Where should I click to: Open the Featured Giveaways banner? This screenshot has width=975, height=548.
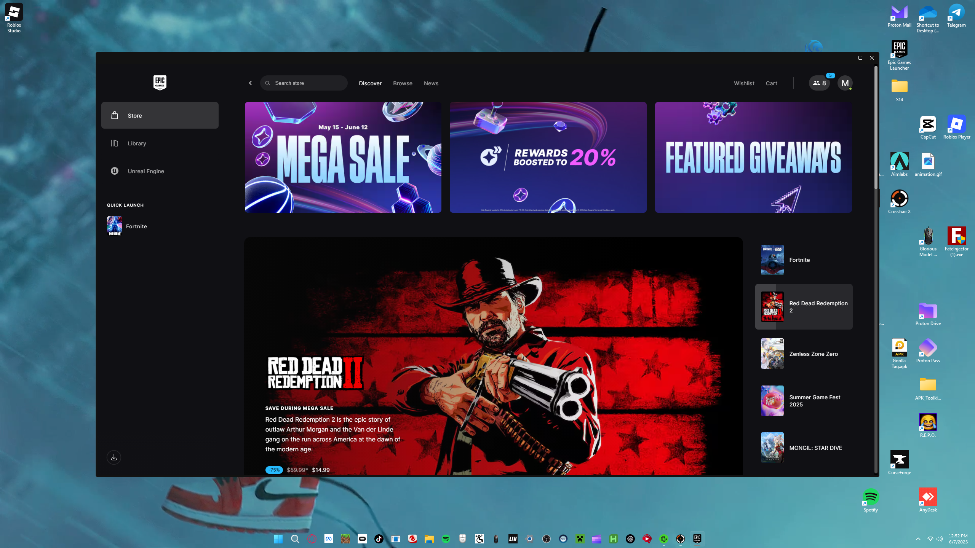(753, 157)
